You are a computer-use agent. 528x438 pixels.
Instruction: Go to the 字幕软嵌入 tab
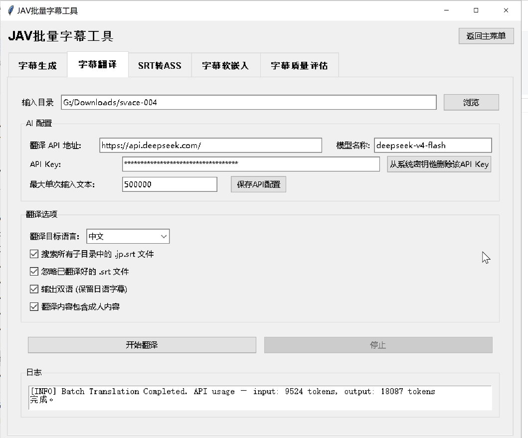pos(226,65)
